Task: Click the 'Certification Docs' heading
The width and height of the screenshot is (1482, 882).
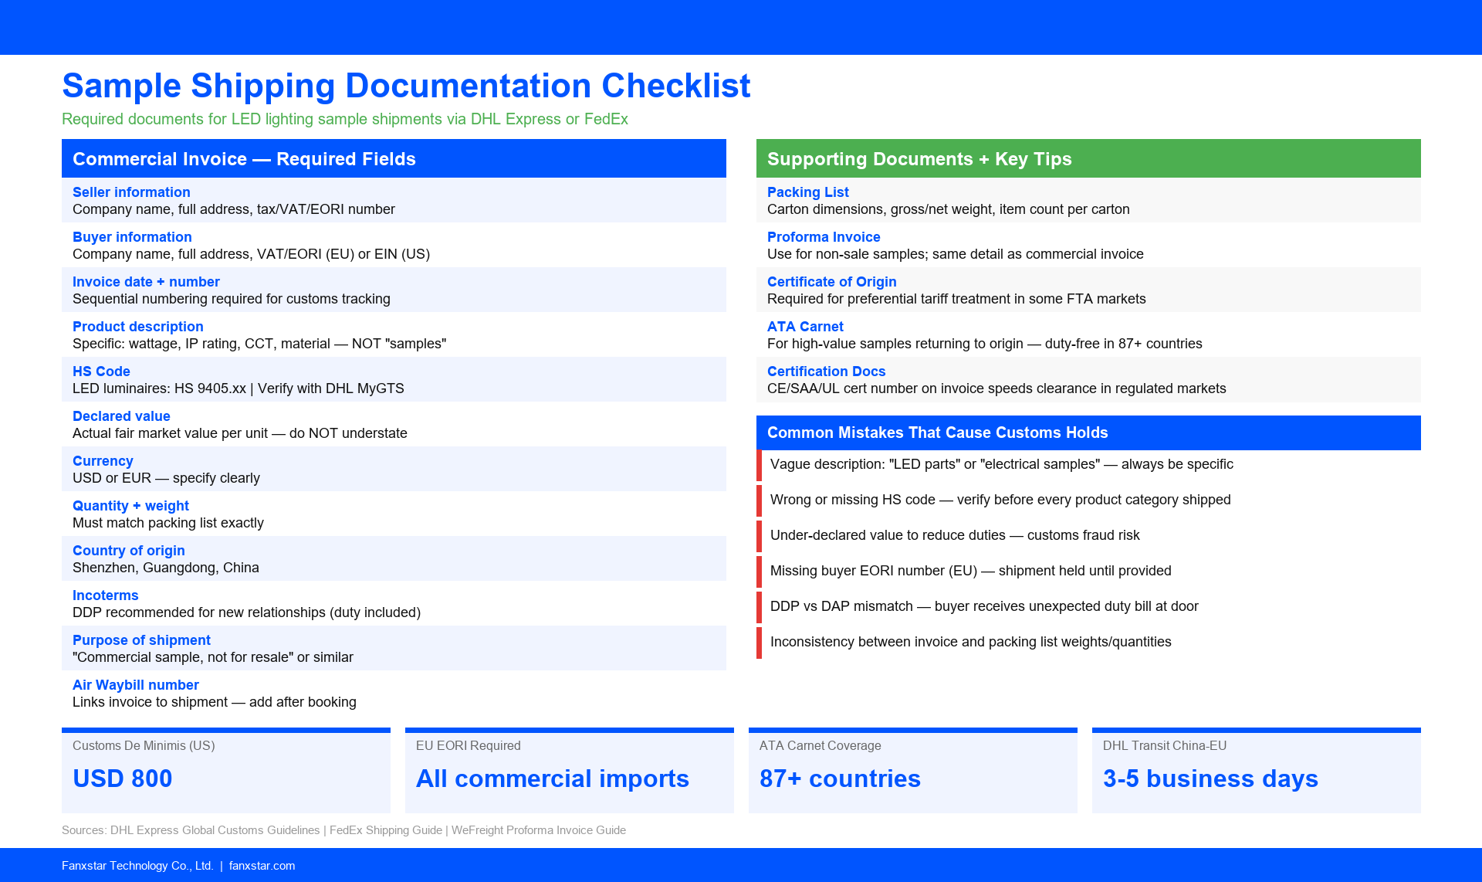Action: click(827, 371)
